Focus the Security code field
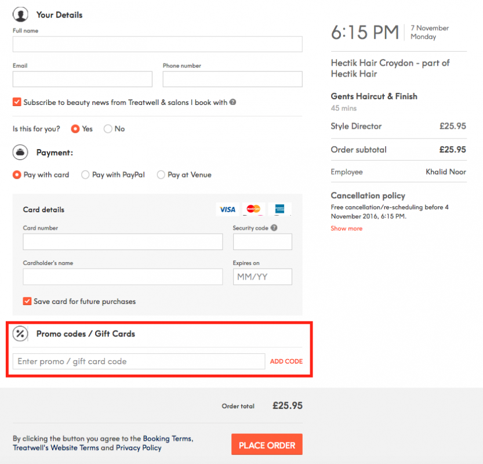 coord(263,241)
